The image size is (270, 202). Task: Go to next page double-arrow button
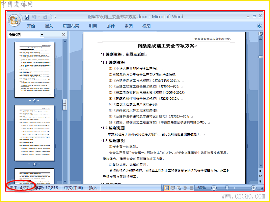coord(260,181)
